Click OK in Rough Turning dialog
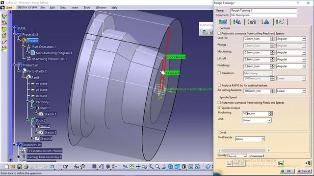The image size is (314, 176). [287, 171]
